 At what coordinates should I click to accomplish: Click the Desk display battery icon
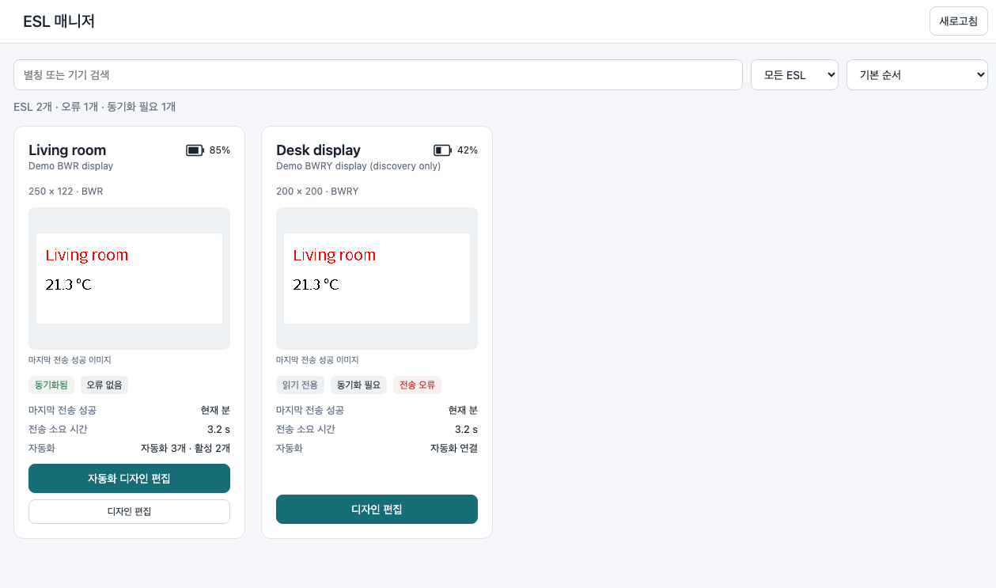442,150
